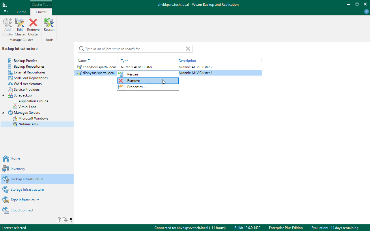Viewport: 370px width, 231px height.
Task: Select the Managed Servers tree node
Action: point(27,113)
